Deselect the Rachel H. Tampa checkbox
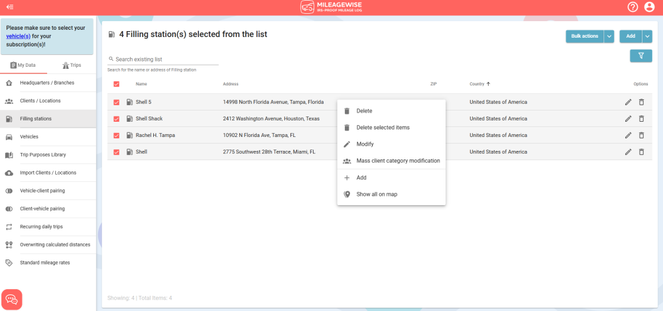This screenshot has height=311, width=663. 117,135
